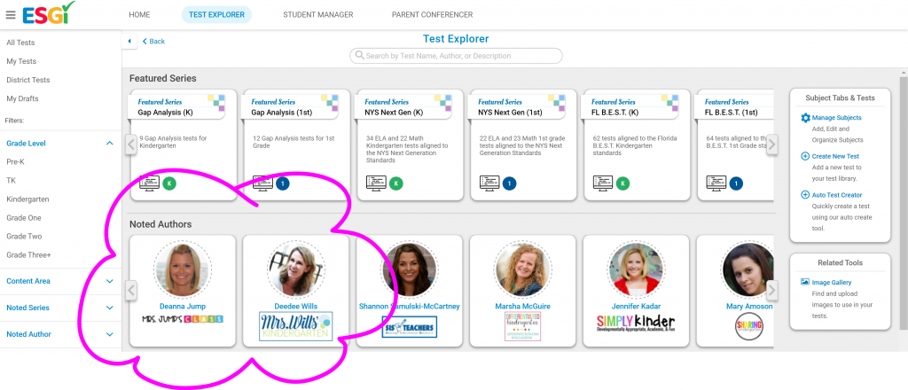Filter by Grade Two
This screenshot has height=390, width=908.
[24, 236]
